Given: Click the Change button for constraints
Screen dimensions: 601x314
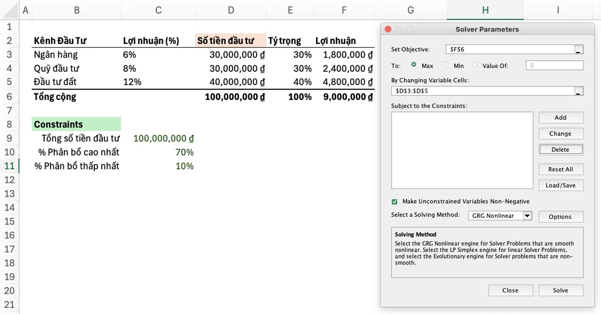Looking at the screenshot, I should [x=561, y=133].
